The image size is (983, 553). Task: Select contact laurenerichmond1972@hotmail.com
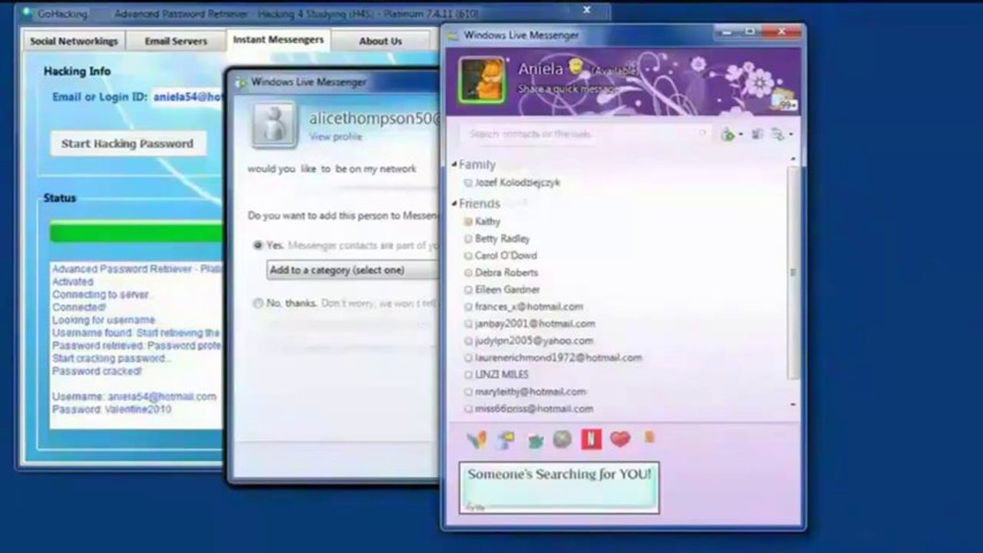click(x=558, y=357)
